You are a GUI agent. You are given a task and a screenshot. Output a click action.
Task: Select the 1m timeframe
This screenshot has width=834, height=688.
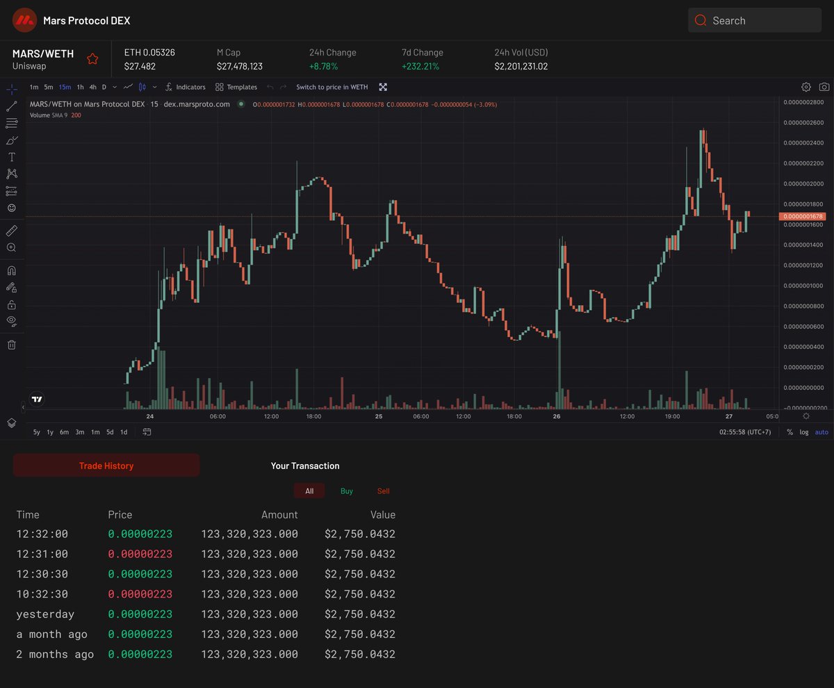pyautogui.click(x=34, y=87)
